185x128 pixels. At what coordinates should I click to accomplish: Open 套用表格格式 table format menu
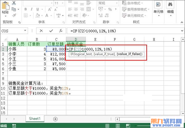[x=136, y=9]
